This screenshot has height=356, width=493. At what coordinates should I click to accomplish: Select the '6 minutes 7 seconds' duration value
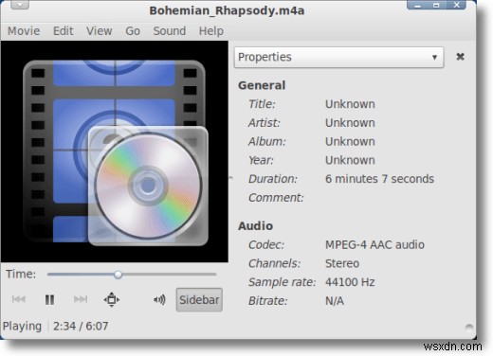click(x=379, y=179)
